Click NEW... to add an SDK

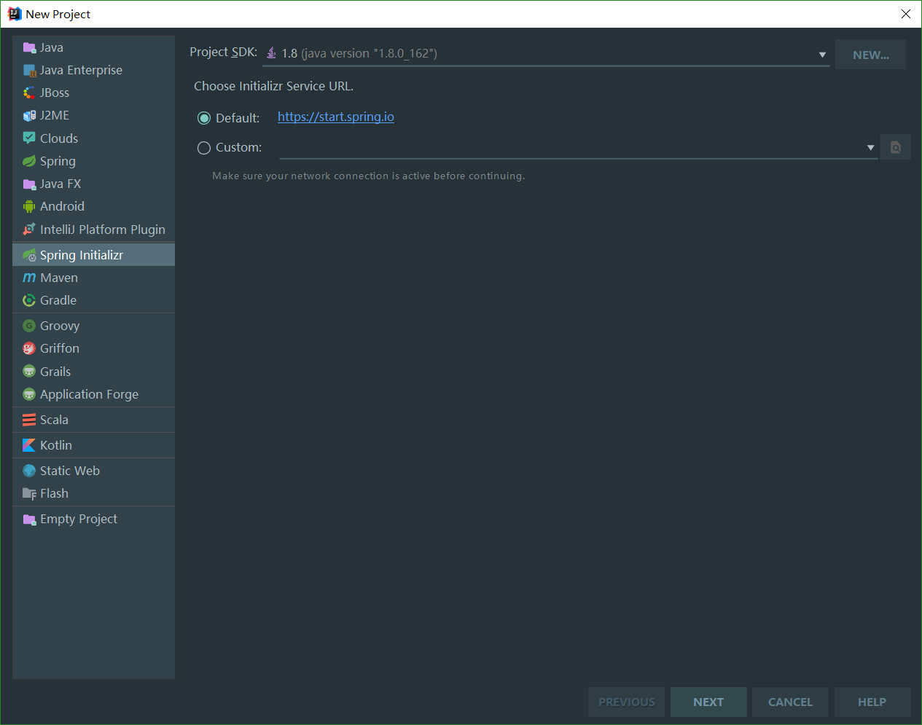[x=870, y=55]
